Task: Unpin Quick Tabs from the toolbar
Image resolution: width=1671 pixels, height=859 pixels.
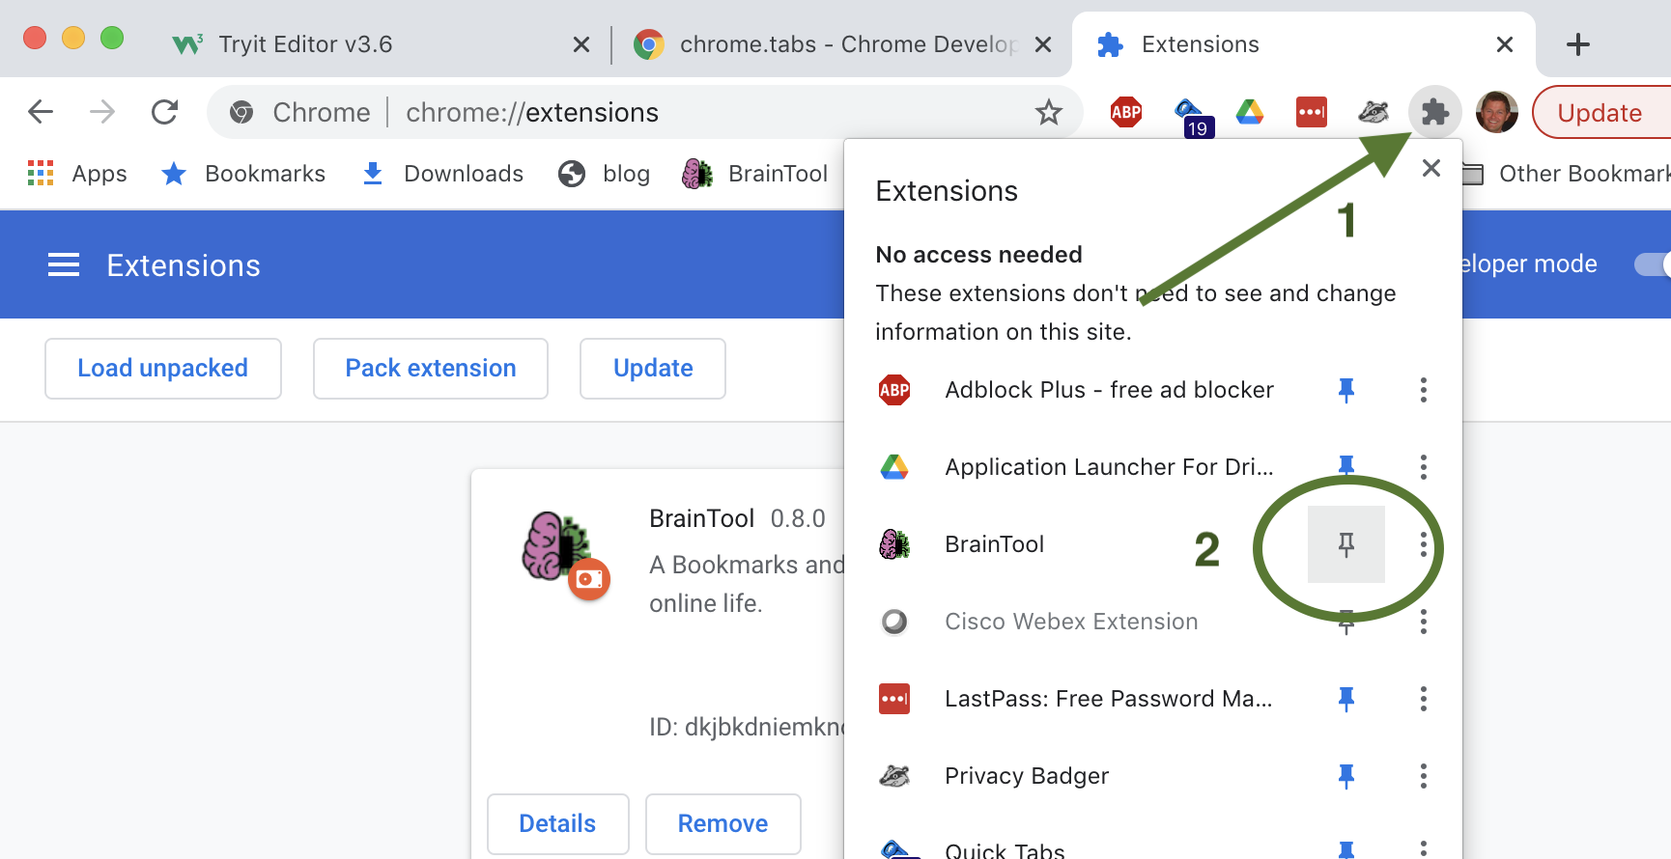Action: click(x=1346, y=849)
